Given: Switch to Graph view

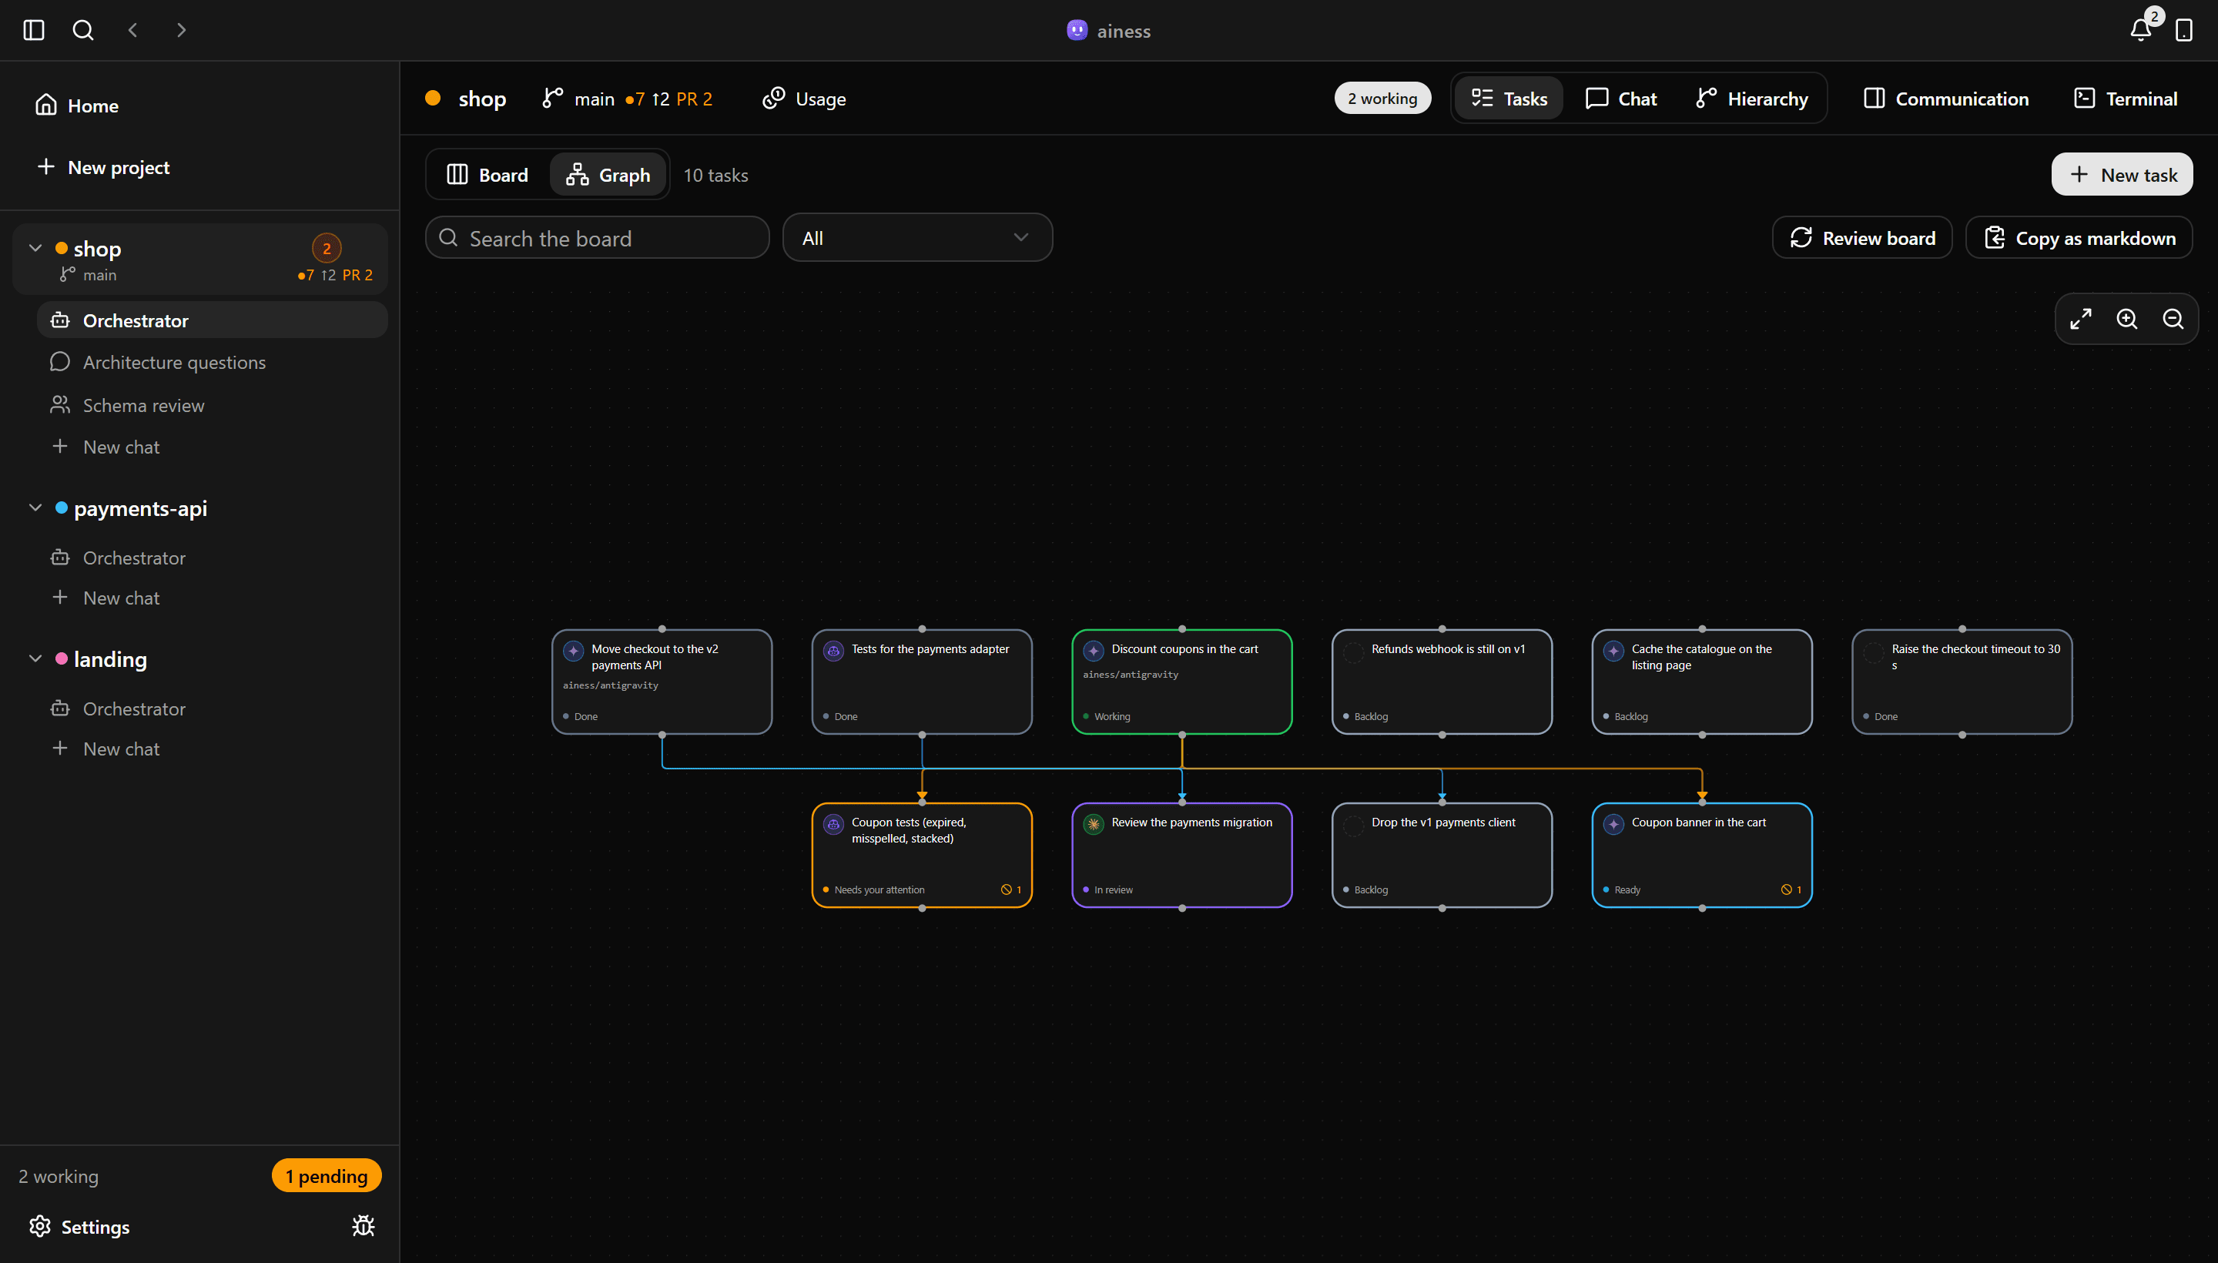Looking at the screenshot, I should pyautogui.click(x=608, y=176).
